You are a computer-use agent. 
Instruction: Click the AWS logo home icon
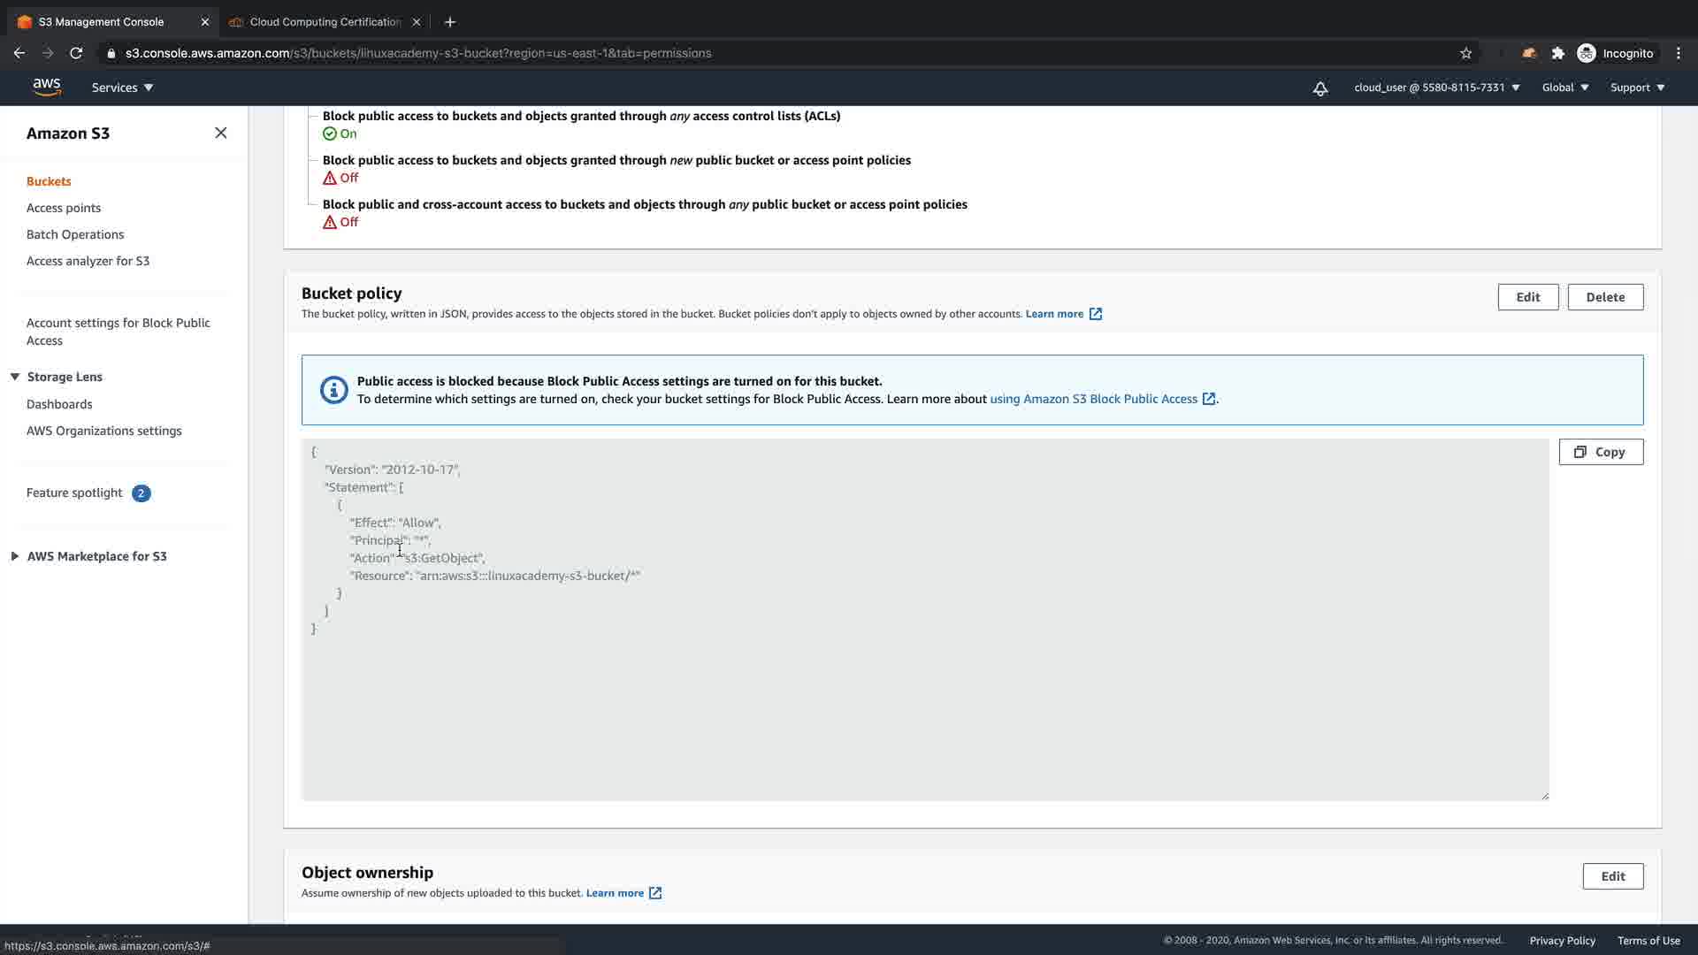47,87
